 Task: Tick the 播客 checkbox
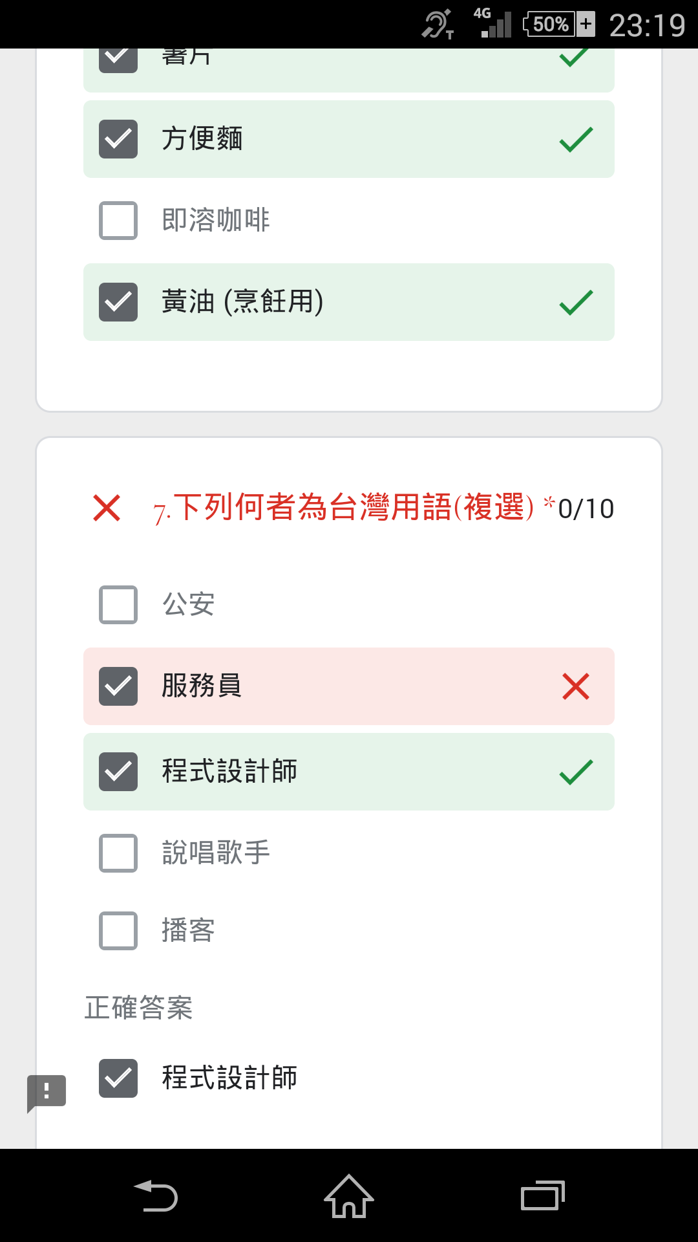tap(118, 931)
